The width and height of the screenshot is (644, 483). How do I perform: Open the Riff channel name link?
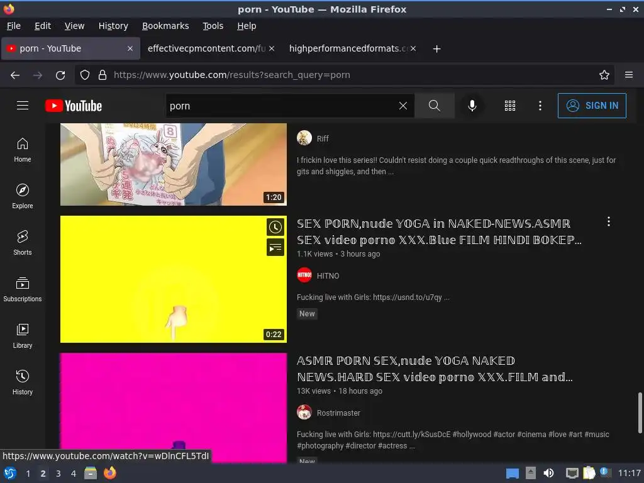pyautogui.click(x=323, y=139)
